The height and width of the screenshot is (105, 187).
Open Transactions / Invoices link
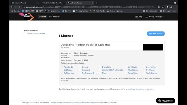pos(36,33)
